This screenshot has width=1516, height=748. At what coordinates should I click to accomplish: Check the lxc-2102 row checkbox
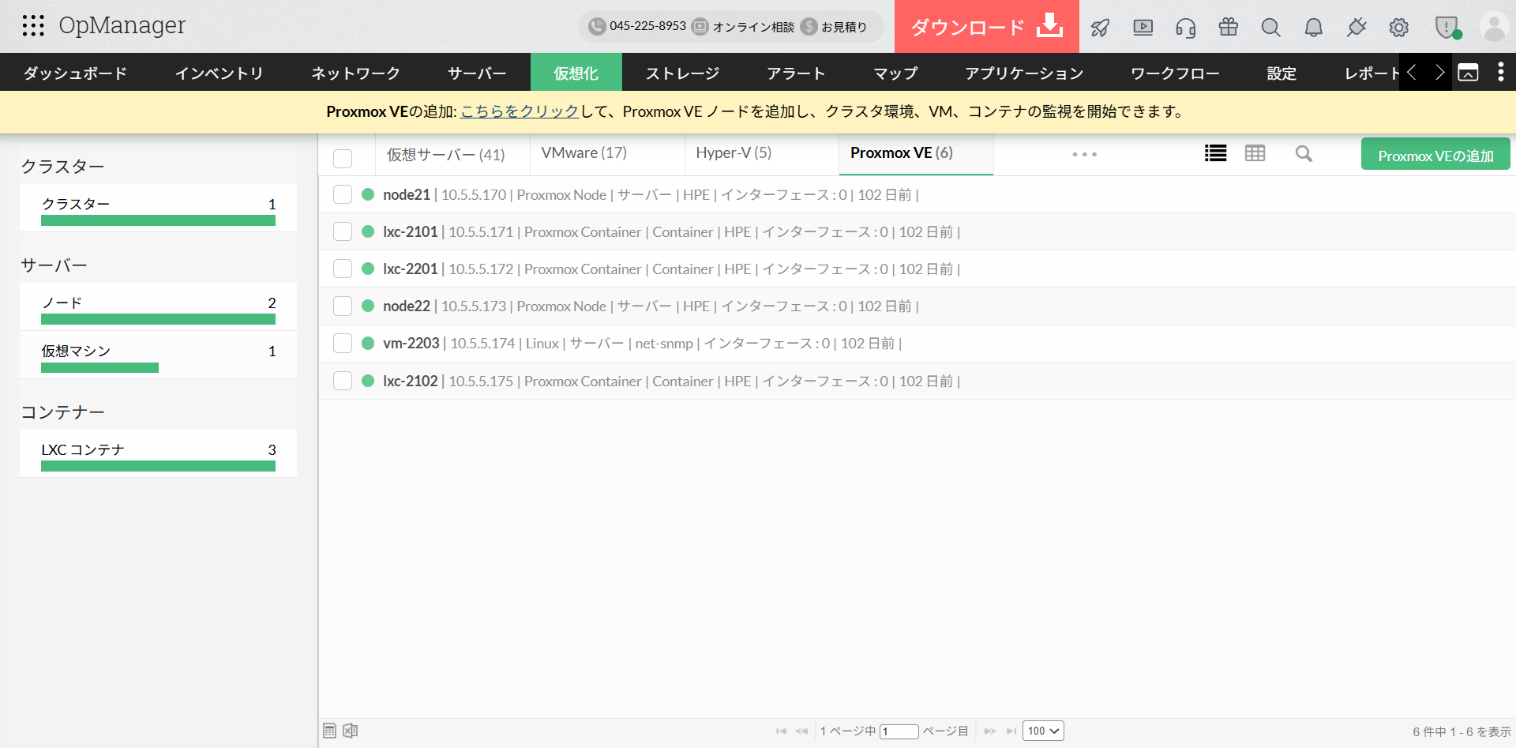pos(343,381)
